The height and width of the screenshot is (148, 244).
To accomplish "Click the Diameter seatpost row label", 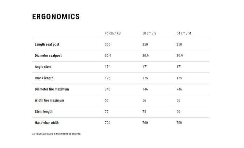I will click(48, 56).
